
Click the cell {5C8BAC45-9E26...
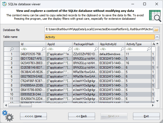(33, 72)
